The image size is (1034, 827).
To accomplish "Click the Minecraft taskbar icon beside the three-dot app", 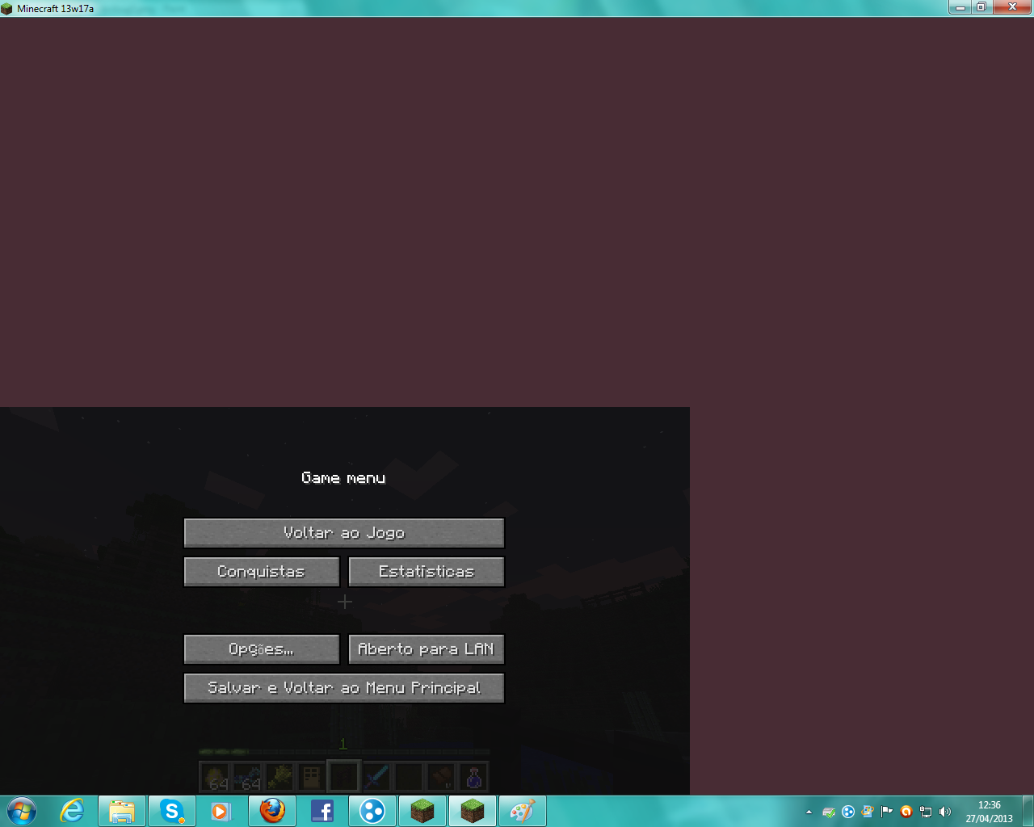I will 422,811.
